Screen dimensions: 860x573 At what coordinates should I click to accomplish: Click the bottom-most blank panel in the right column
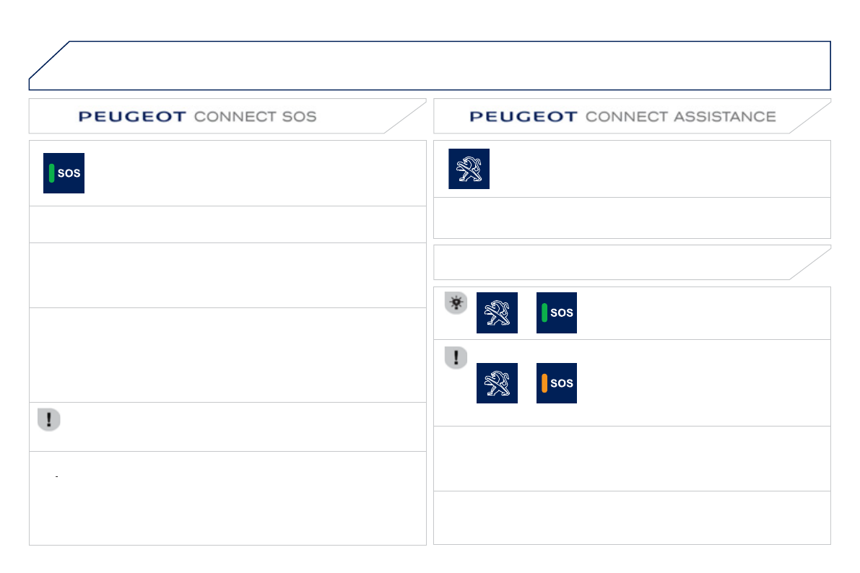[x=632, y=517]
